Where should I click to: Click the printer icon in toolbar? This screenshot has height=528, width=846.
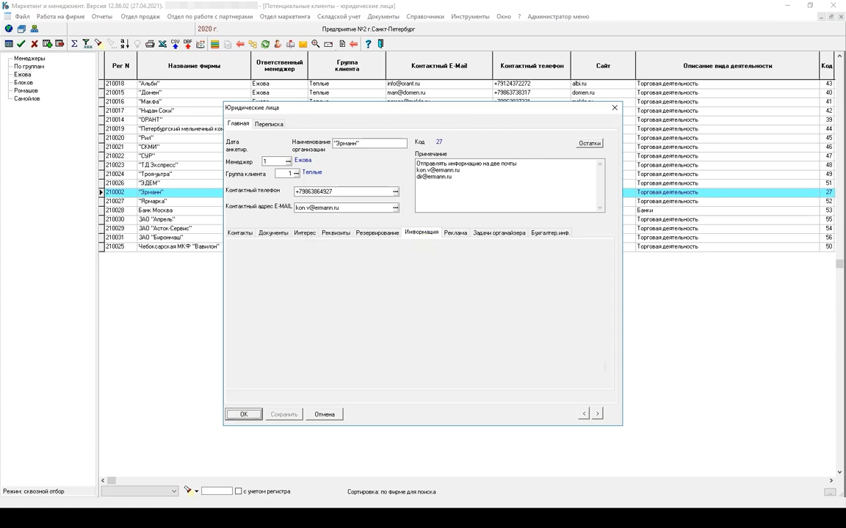(150, 44)
